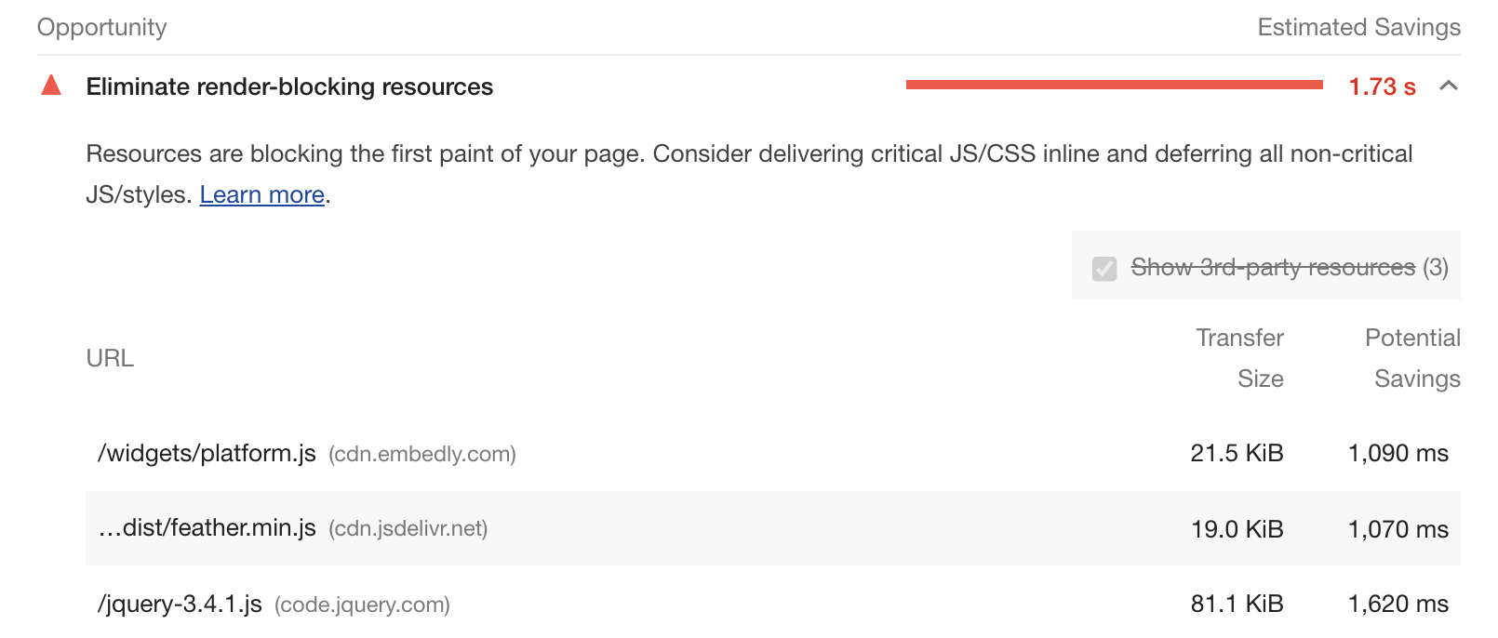Open the dist/feather.min.js resource link
The width and height of the screenshot is (1498, 638).
click(x=207, y=528)
